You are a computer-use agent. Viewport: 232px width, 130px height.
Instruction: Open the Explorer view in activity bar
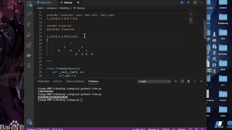pyautogui.click(x=29, y=4)
